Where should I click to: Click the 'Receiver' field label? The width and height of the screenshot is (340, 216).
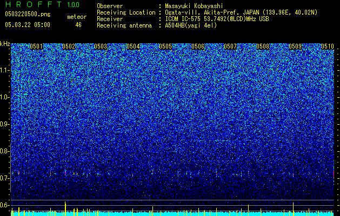point(110,19)
